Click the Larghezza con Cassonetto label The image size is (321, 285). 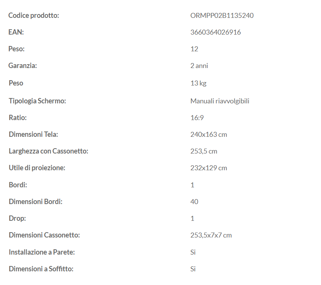point(49,151)
